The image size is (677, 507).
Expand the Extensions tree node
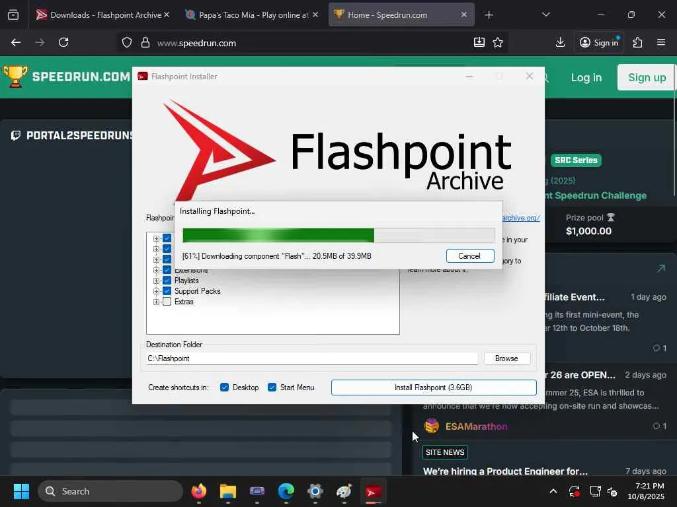(x=156, y=270)
